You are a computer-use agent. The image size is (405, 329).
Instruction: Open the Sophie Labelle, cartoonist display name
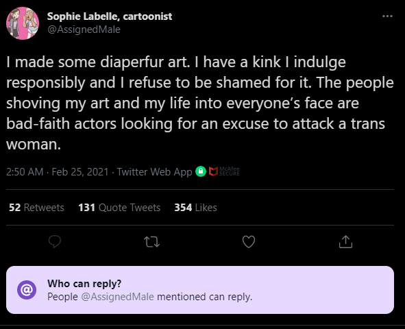[110, 16]
